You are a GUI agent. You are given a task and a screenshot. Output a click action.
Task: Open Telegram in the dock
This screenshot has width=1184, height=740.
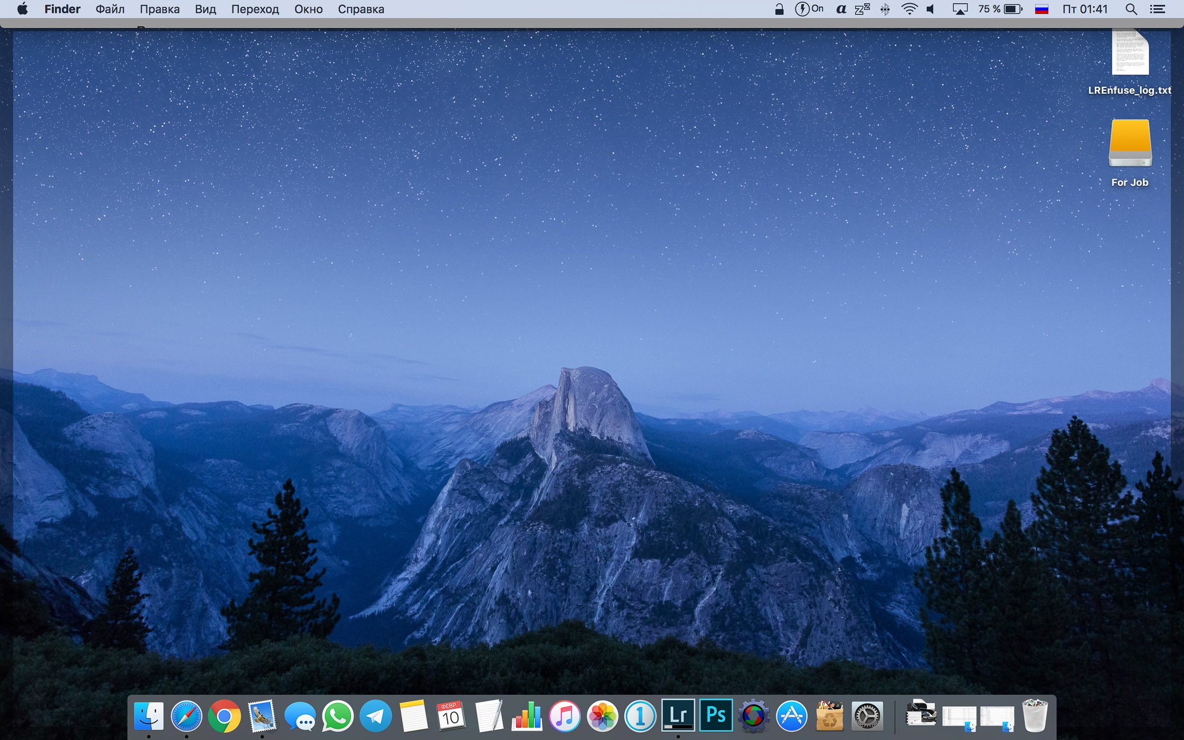pos(375,716)
